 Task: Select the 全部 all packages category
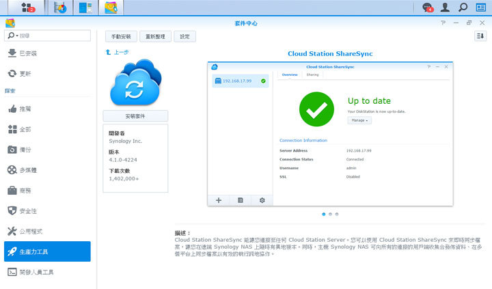pos(47,129)
